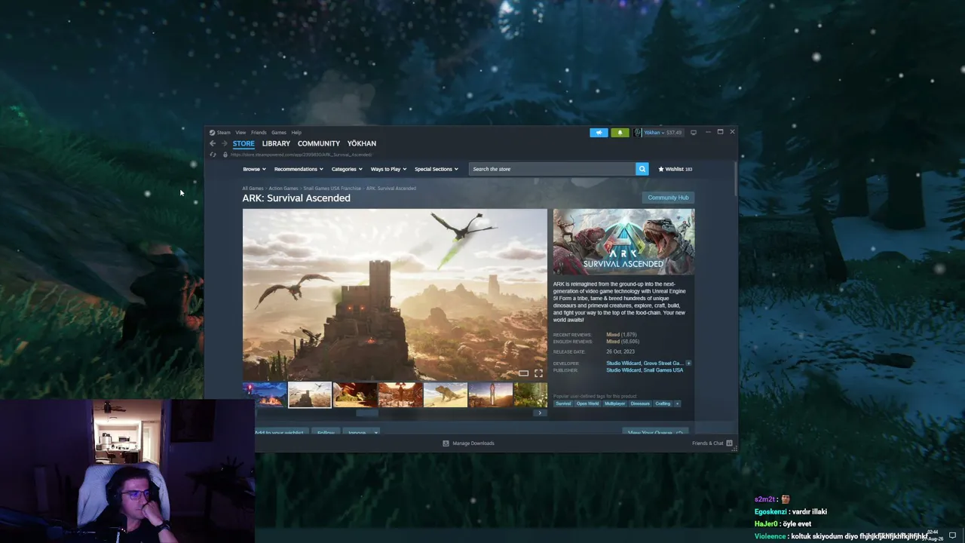Follow the All Games breadcrumb link
Screen dimensions: 965x543
tap(253, 189)
